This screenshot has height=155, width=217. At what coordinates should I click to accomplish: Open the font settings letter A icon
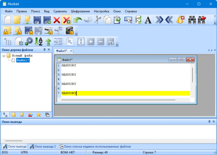pos(148,20)
